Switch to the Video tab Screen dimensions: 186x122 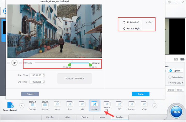tap(67, 117)
